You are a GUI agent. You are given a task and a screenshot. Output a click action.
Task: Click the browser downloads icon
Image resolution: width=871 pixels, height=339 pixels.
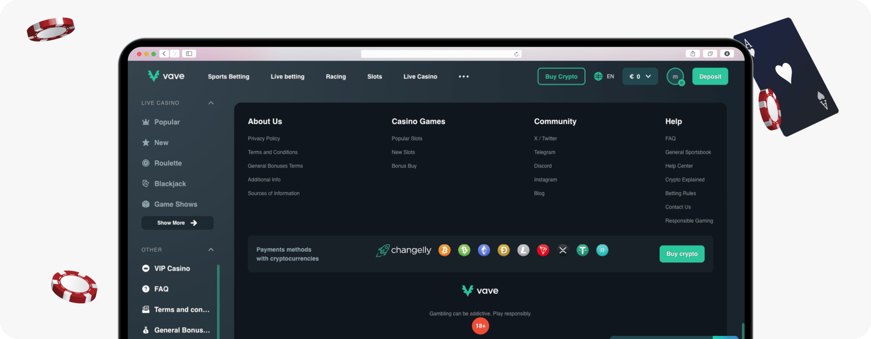click(x=727, y=54)
